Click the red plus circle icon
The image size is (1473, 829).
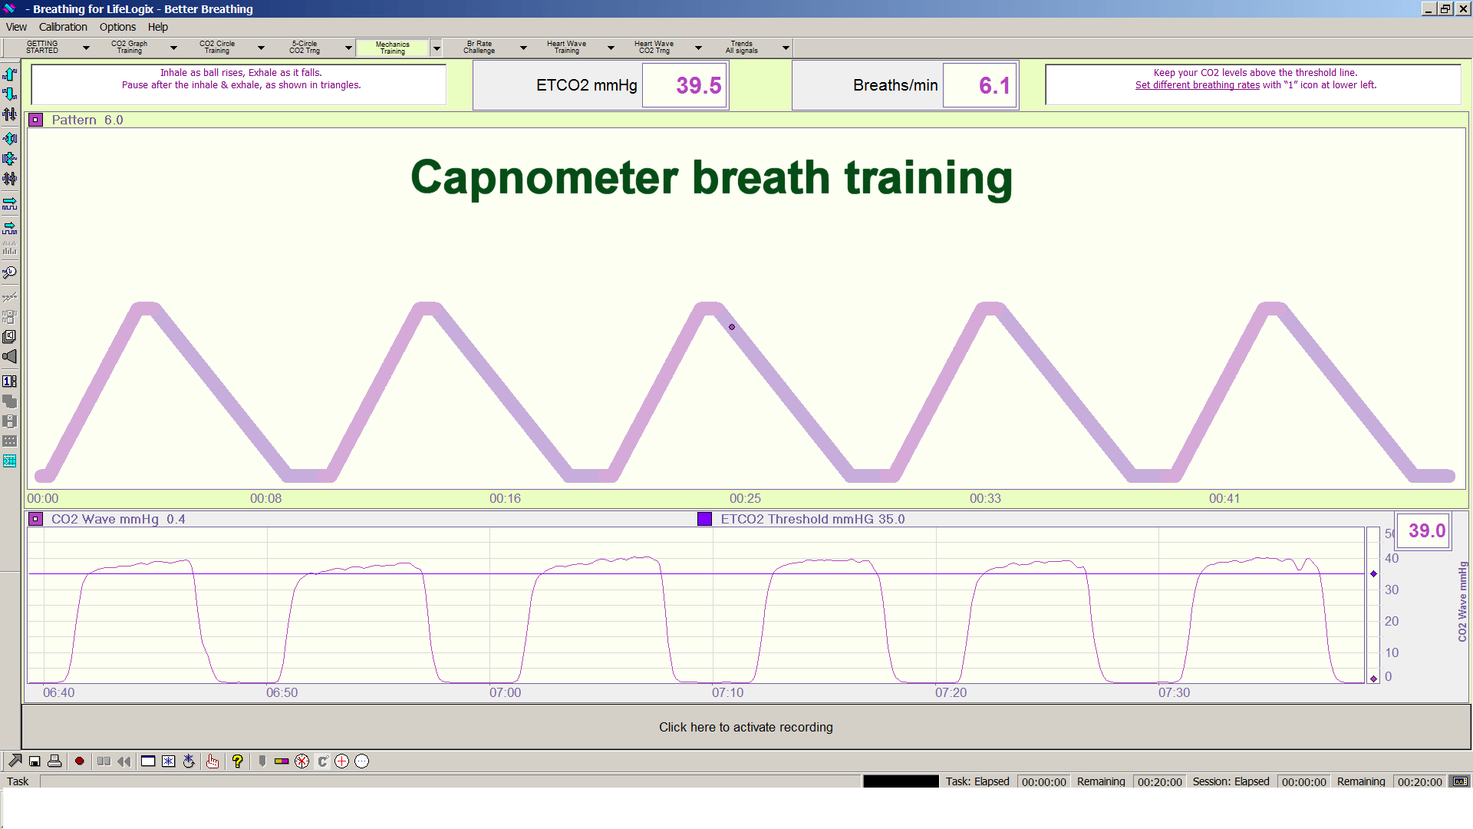(342, 761)
